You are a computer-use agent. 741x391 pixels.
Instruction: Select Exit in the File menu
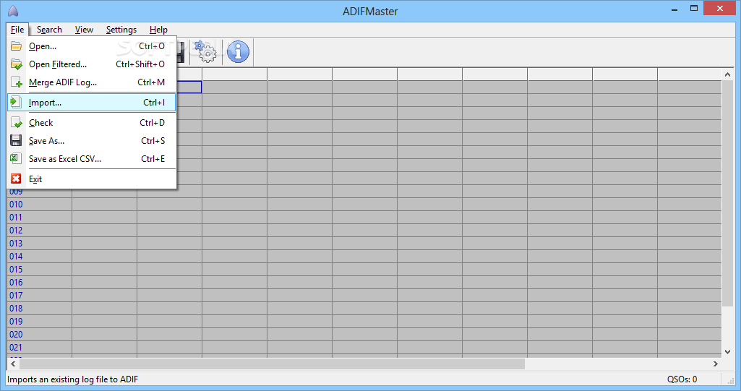(x=92, y=179)
